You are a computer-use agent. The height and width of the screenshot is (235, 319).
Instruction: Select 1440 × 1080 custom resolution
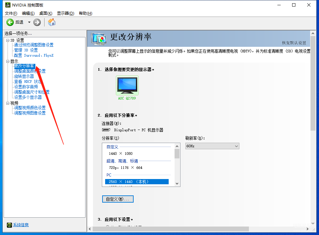click(121, 154)
